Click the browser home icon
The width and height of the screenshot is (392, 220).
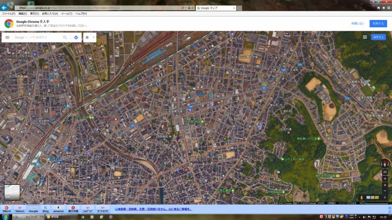click(x=378, y=8)
